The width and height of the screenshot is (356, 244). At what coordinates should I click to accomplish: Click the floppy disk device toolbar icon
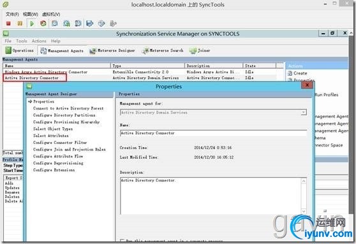pos(90,24)
